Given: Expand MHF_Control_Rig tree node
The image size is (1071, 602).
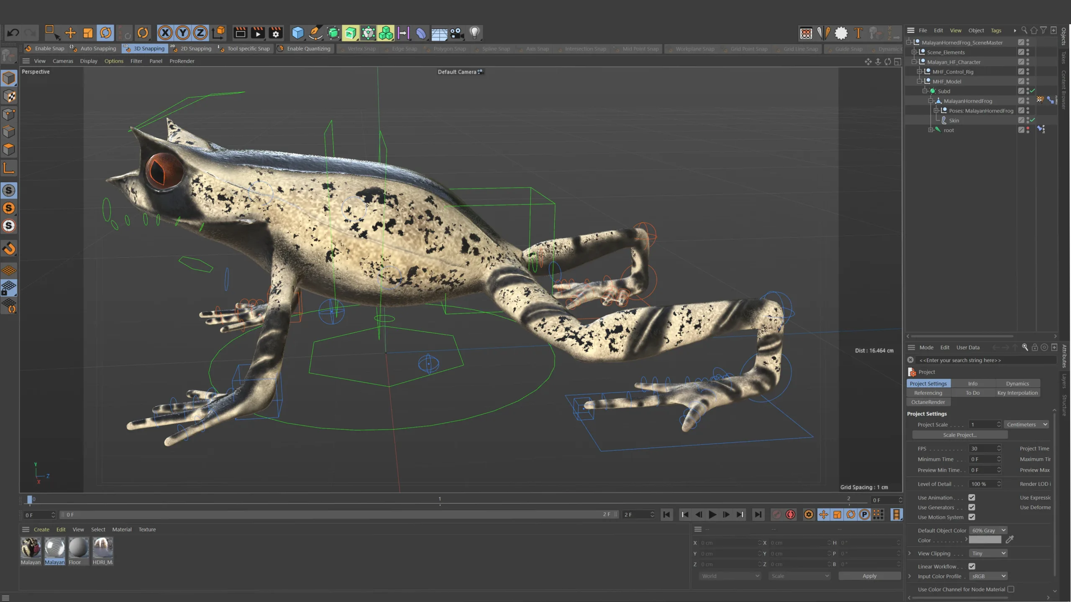Looking at the screenshot, I should click(x=920, y=71).
